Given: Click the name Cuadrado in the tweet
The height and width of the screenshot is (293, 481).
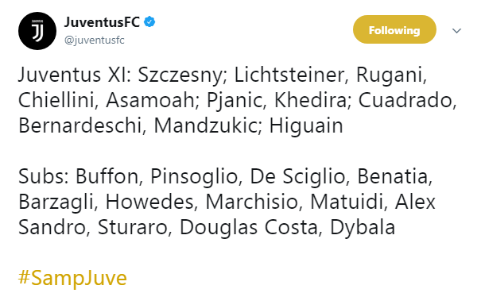Looking at the screenshot, I should [x=405, y=100].
